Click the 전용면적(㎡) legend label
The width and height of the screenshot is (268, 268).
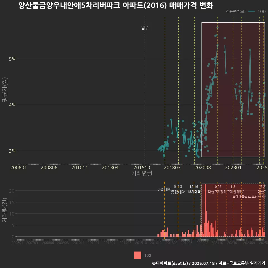coord(236,11)
